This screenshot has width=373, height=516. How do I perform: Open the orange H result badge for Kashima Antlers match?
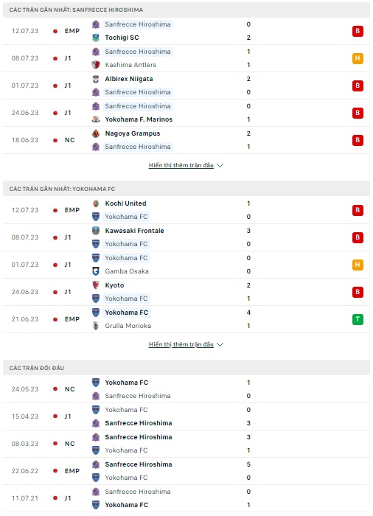coord(358,58)
